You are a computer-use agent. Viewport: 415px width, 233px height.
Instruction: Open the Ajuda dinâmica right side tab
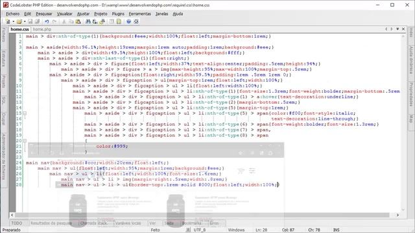click(x=411, y=60)
